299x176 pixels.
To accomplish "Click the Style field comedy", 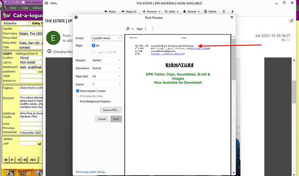I will [x=31, y=48].
